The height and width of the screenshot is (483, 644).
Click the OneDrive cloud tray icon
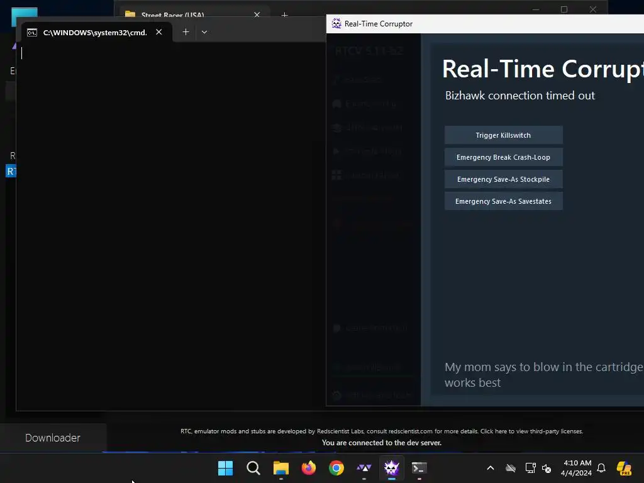[x=511, y=468]
